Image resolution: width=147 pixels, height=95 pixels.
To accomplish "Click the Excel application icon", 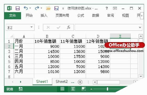I will pyautogui.click(x=9, y=8).
